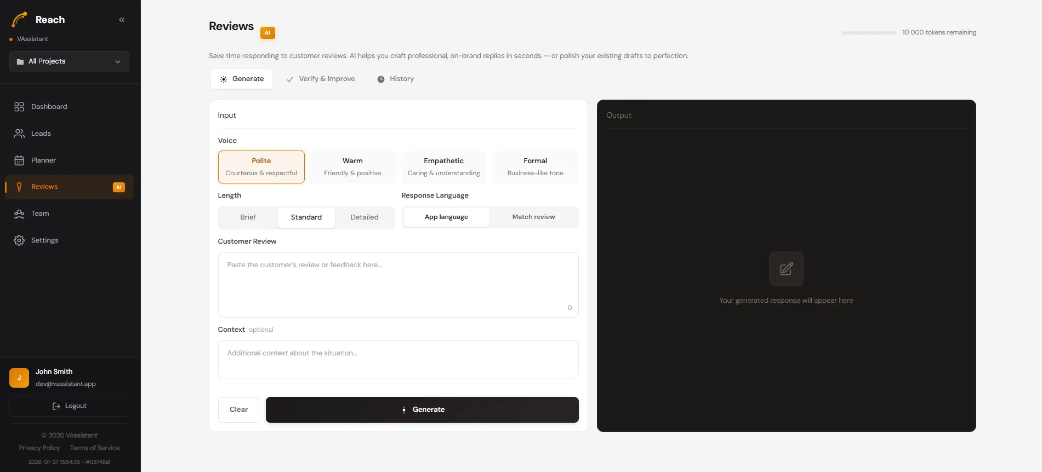Go to Dashboard in sidebar
This screenshot has width=1042, height=472.
coord(69,107)
